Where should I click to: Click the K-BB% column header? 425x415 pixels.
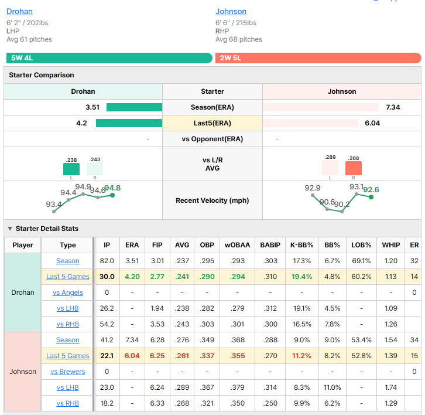coord(301,245)
